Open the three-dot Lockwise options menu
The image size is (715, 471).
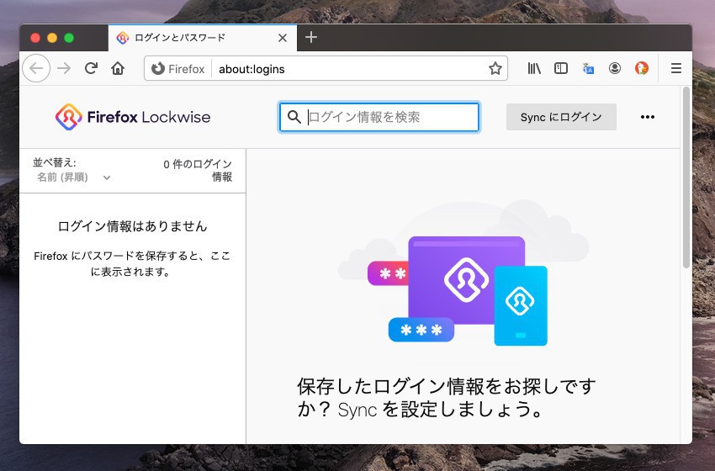tap(648, 117)
